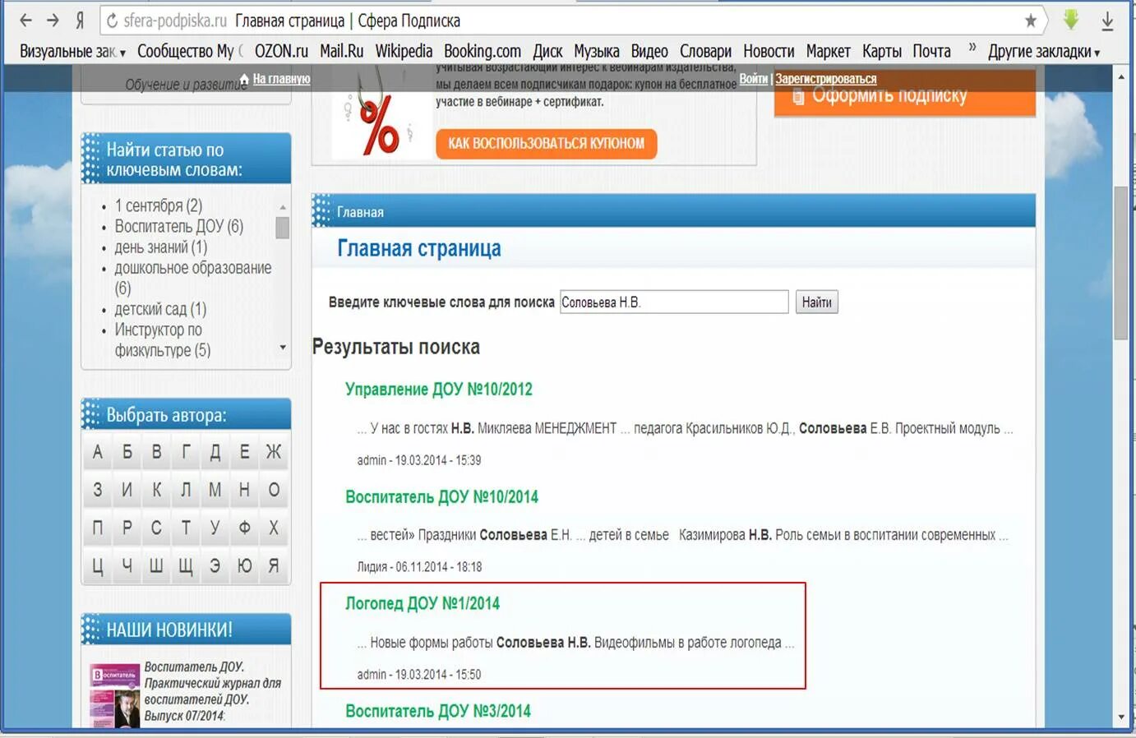Click the main page vertical scrollbar thumb

point(1121,263)
